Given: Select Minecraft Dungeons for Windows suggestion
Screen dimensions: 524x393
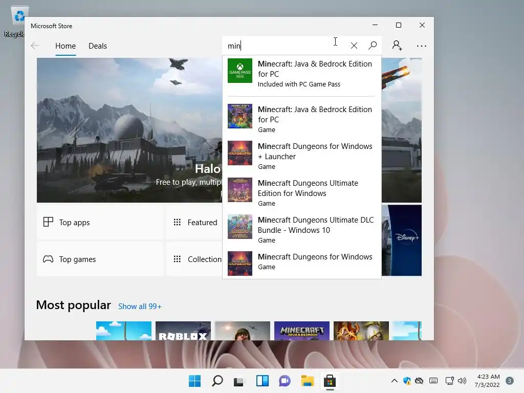Looking at the screenshot, I should pyautogui.click(x=302, y=263).
